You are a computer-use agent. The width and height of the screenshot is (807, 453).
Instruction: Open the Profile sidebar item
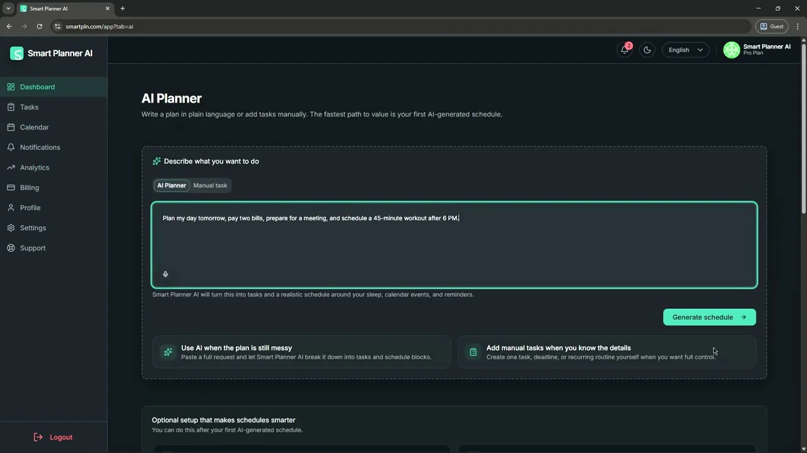coord(54,208)
